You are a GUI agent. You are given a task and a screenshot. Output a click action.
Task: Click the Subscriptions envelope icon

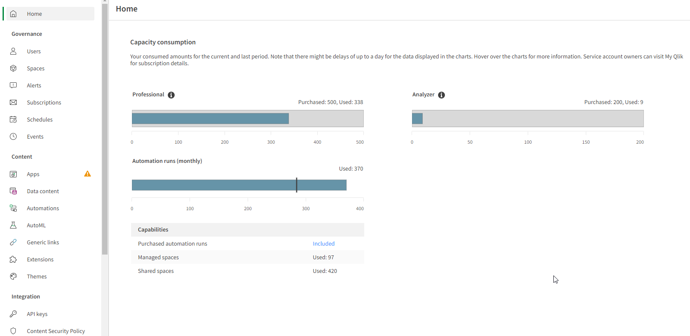(x=13, y=102)
